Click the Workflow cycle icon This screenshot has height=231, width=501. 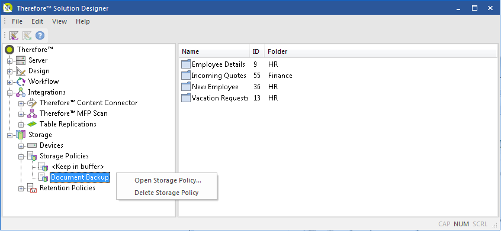[x=21, y=82]
